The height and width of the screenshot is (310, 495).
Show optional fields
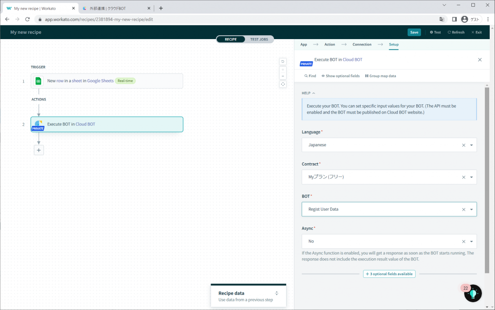click(341, 76)
